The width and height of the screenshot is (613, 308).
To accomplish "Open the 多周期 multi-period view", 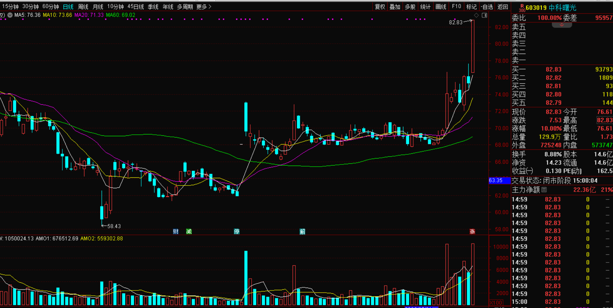I will click(x=185, y=7).
